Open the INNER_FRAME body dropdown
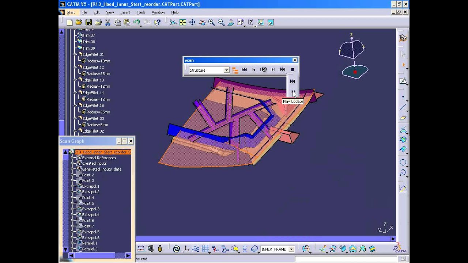The height and width of the screenshot is (263, 468). 291,249
